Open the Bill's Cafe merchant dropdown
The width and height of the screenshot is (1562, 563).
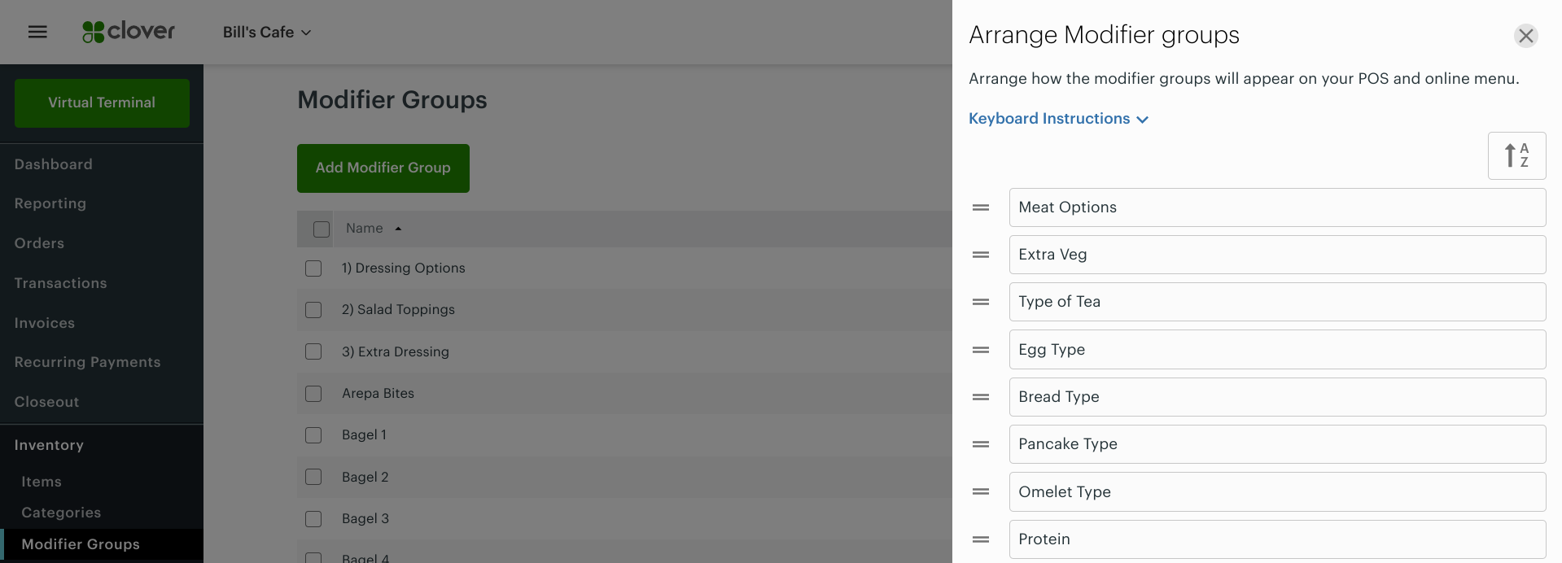[x=266, y=33]
